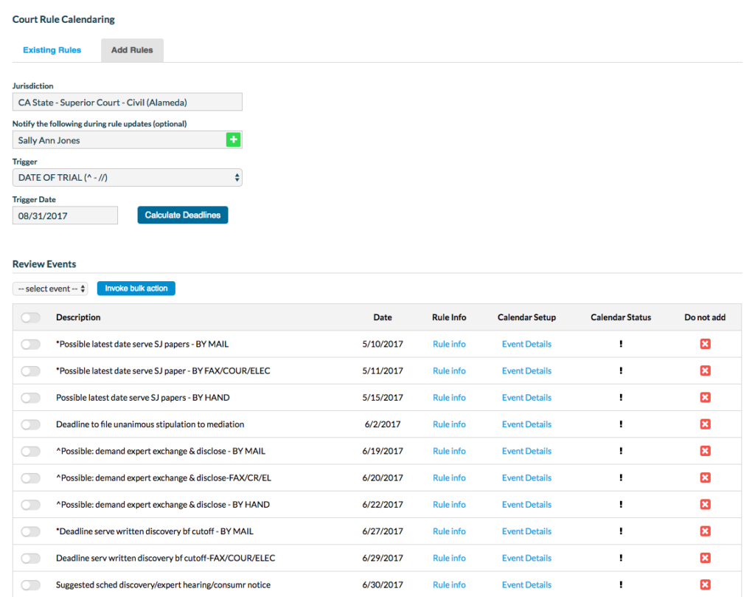
Task: Click warning icon for expert exchange BY MAIL event
Action: point(622,451)
